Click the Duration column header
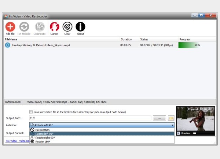The height and width of the screenshot is (159, 220). [129, 39]
